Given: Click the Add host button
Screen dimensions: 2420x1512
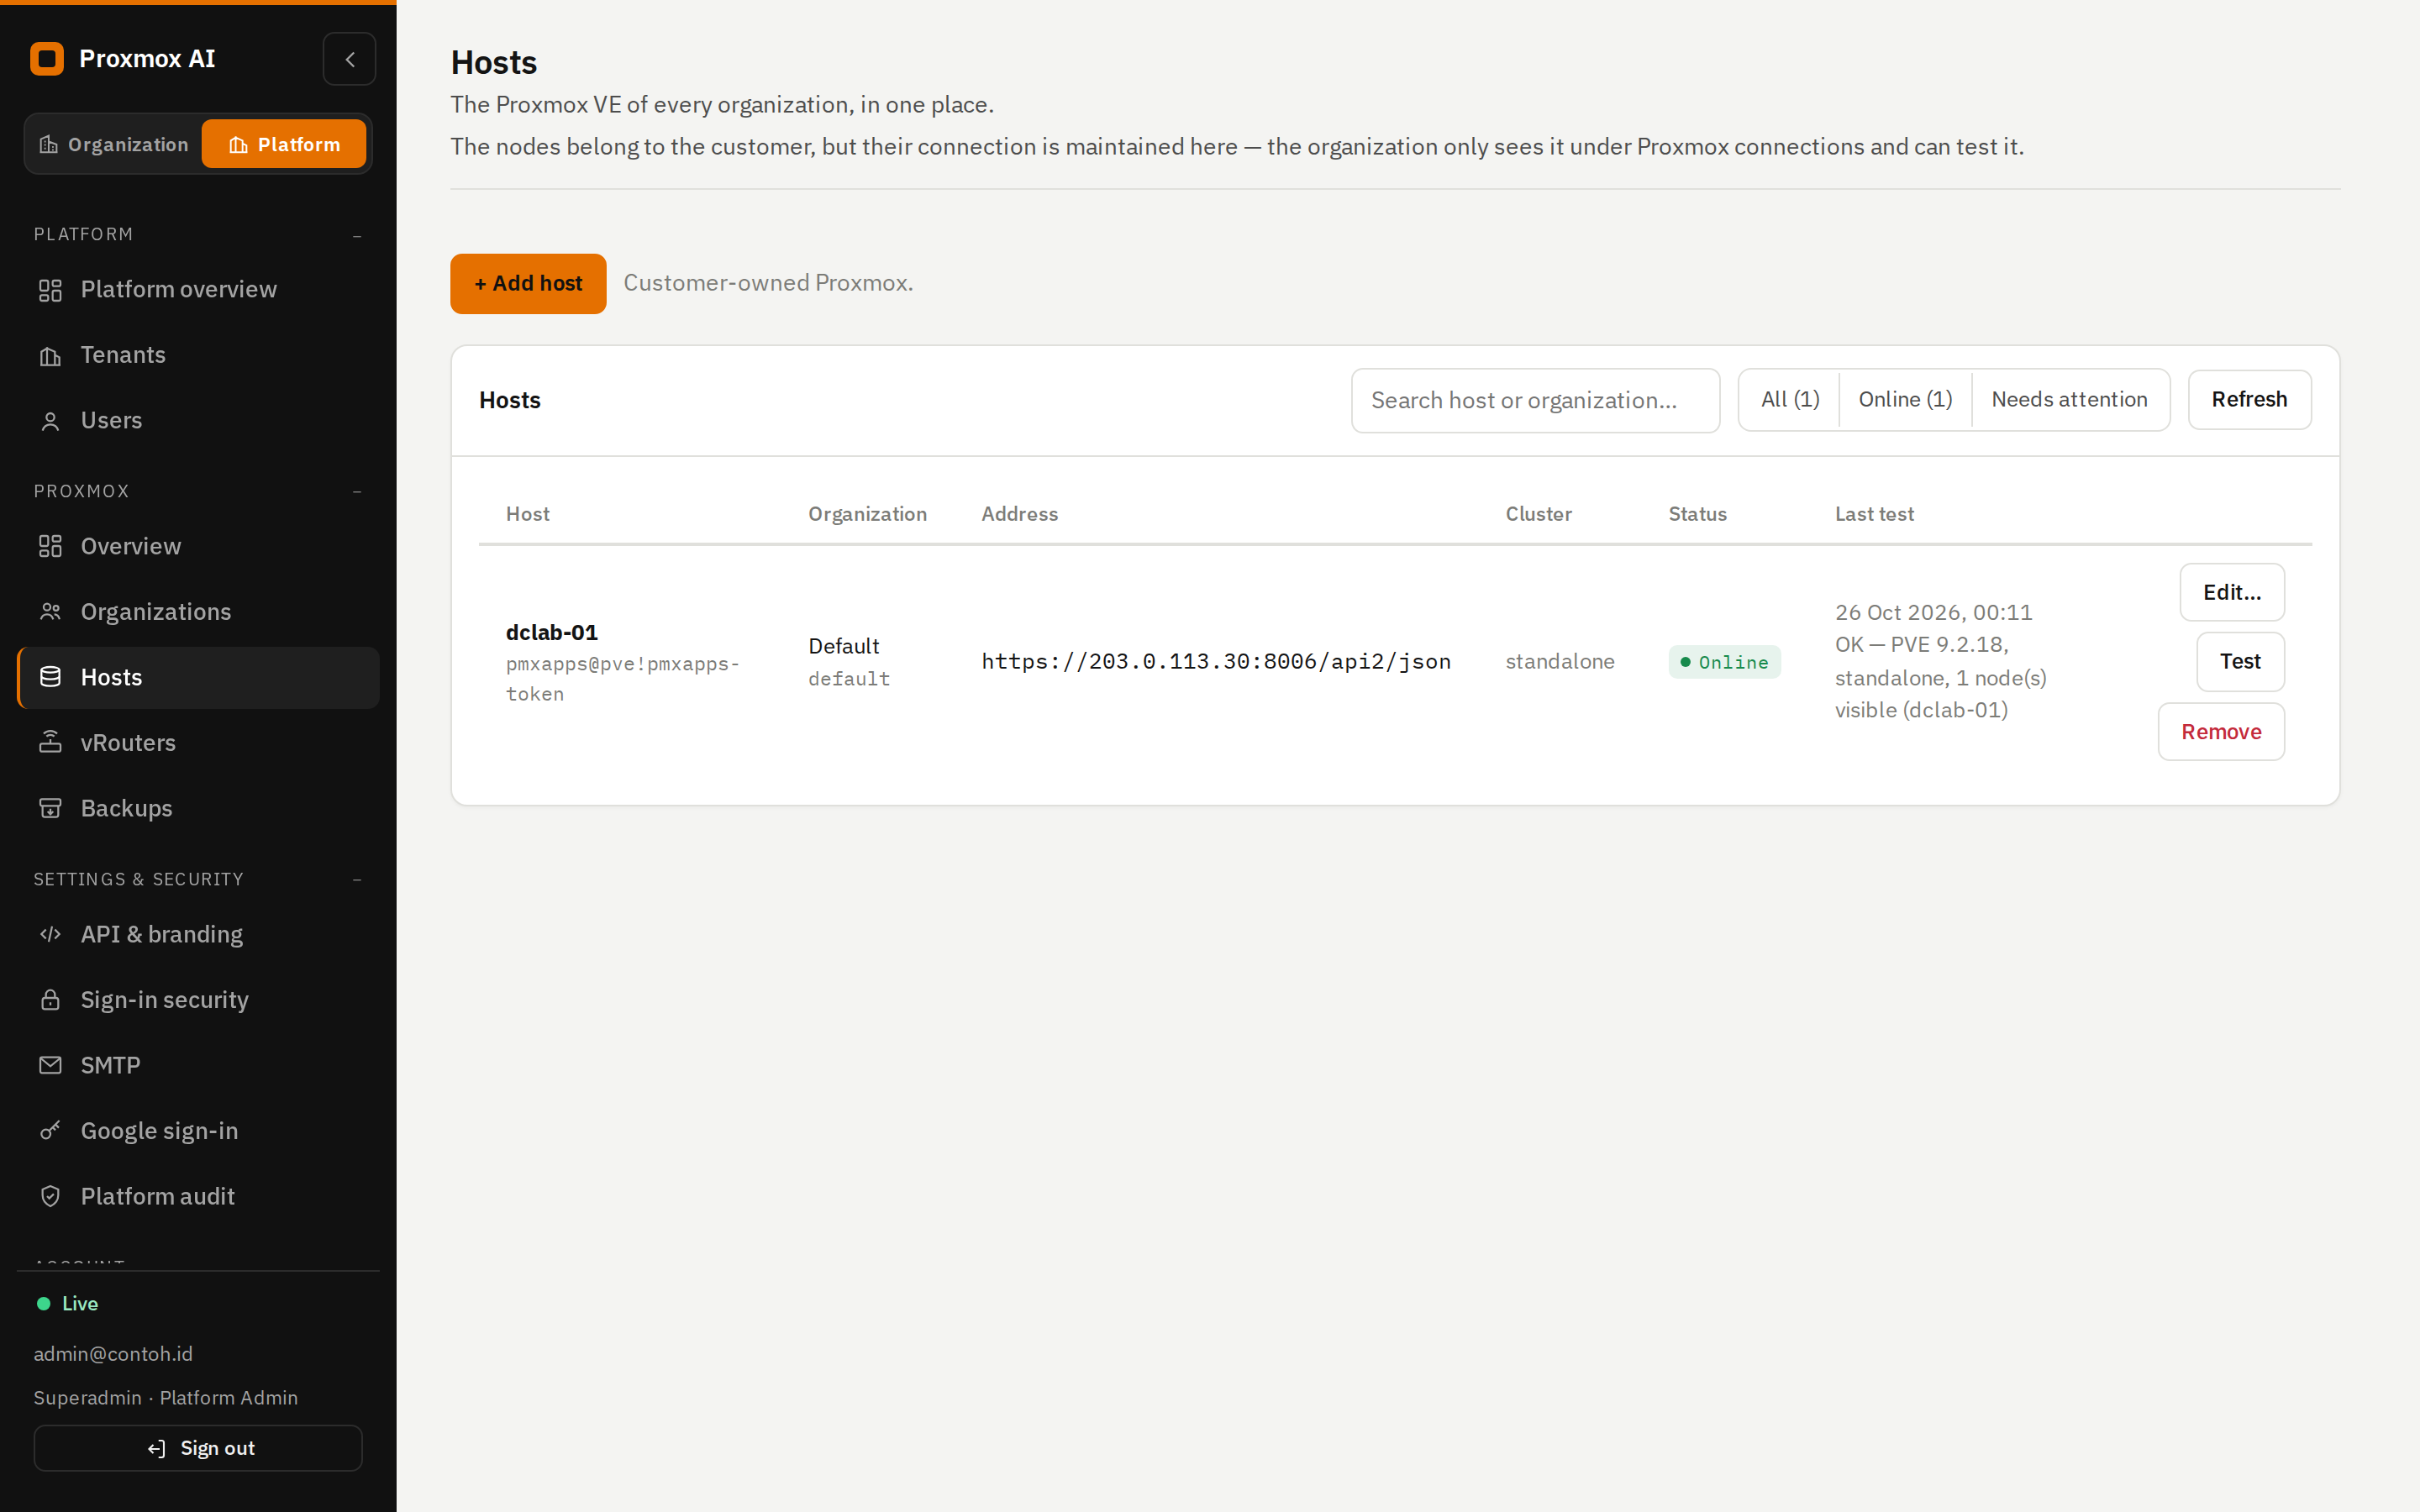Looking at the screenshot, I should point(528,284).
